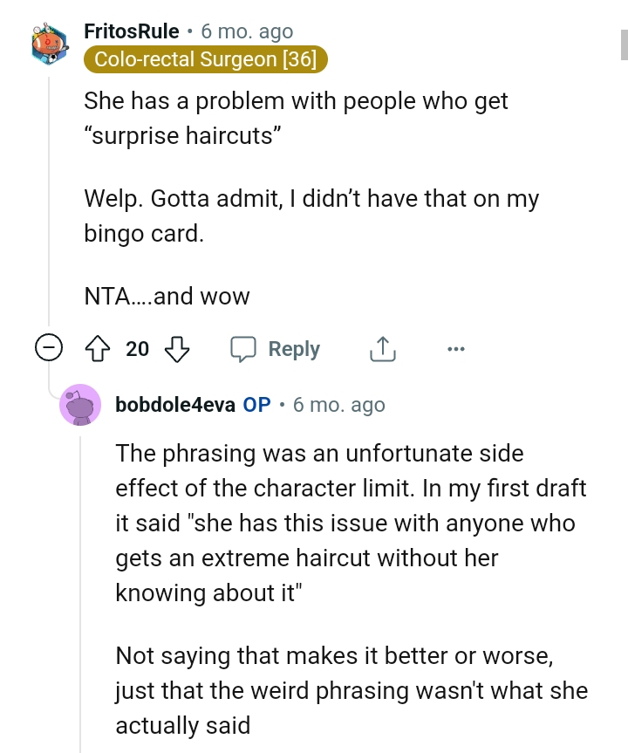This screenshot has width=628, height=753.
Task: Collapse FritosRule thread via vertical line
Action: click(x=49, y=201)
